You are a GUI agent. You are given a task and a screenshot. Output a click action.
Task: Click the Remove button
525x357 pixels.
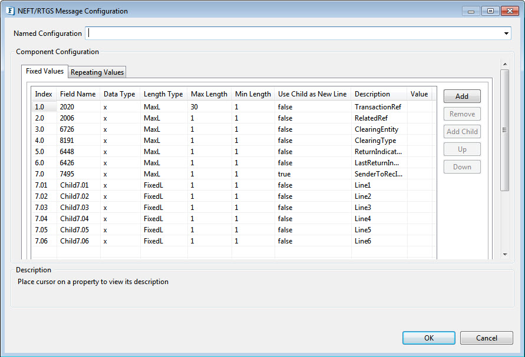point(462,114)
